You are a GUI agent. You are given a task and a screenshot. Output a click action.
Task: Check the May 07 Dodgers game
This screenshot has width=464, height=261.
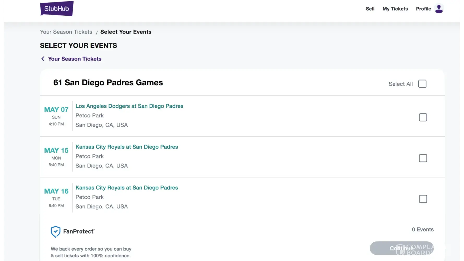(x=423, y=117)
